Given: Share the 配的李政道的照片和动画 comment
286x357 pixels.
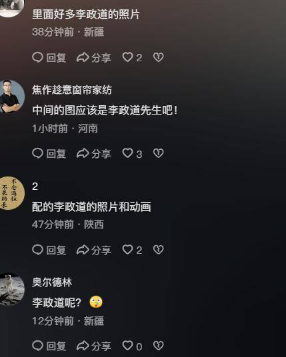Looking at the screenshot, I should point(93,250).
